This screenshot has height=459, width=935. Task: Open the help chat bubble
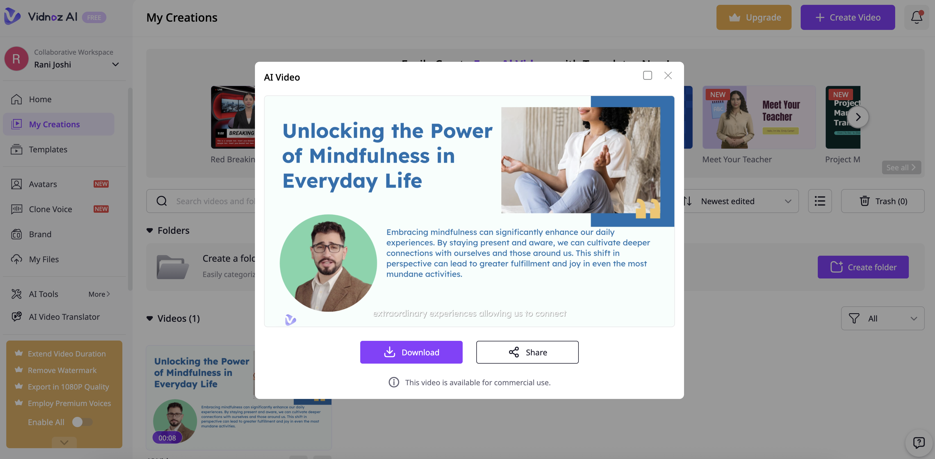point(919,442)
